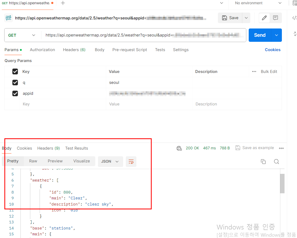Click the request URL input field
Screen dimensions: 297x238
(x=144, y=35)
